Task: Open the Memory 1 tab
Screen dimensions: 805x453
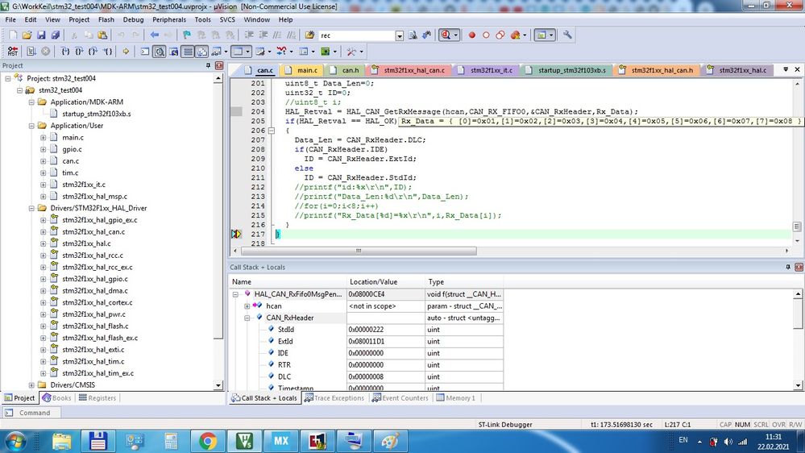Action: pyautogui.click(x=456, y=398)
